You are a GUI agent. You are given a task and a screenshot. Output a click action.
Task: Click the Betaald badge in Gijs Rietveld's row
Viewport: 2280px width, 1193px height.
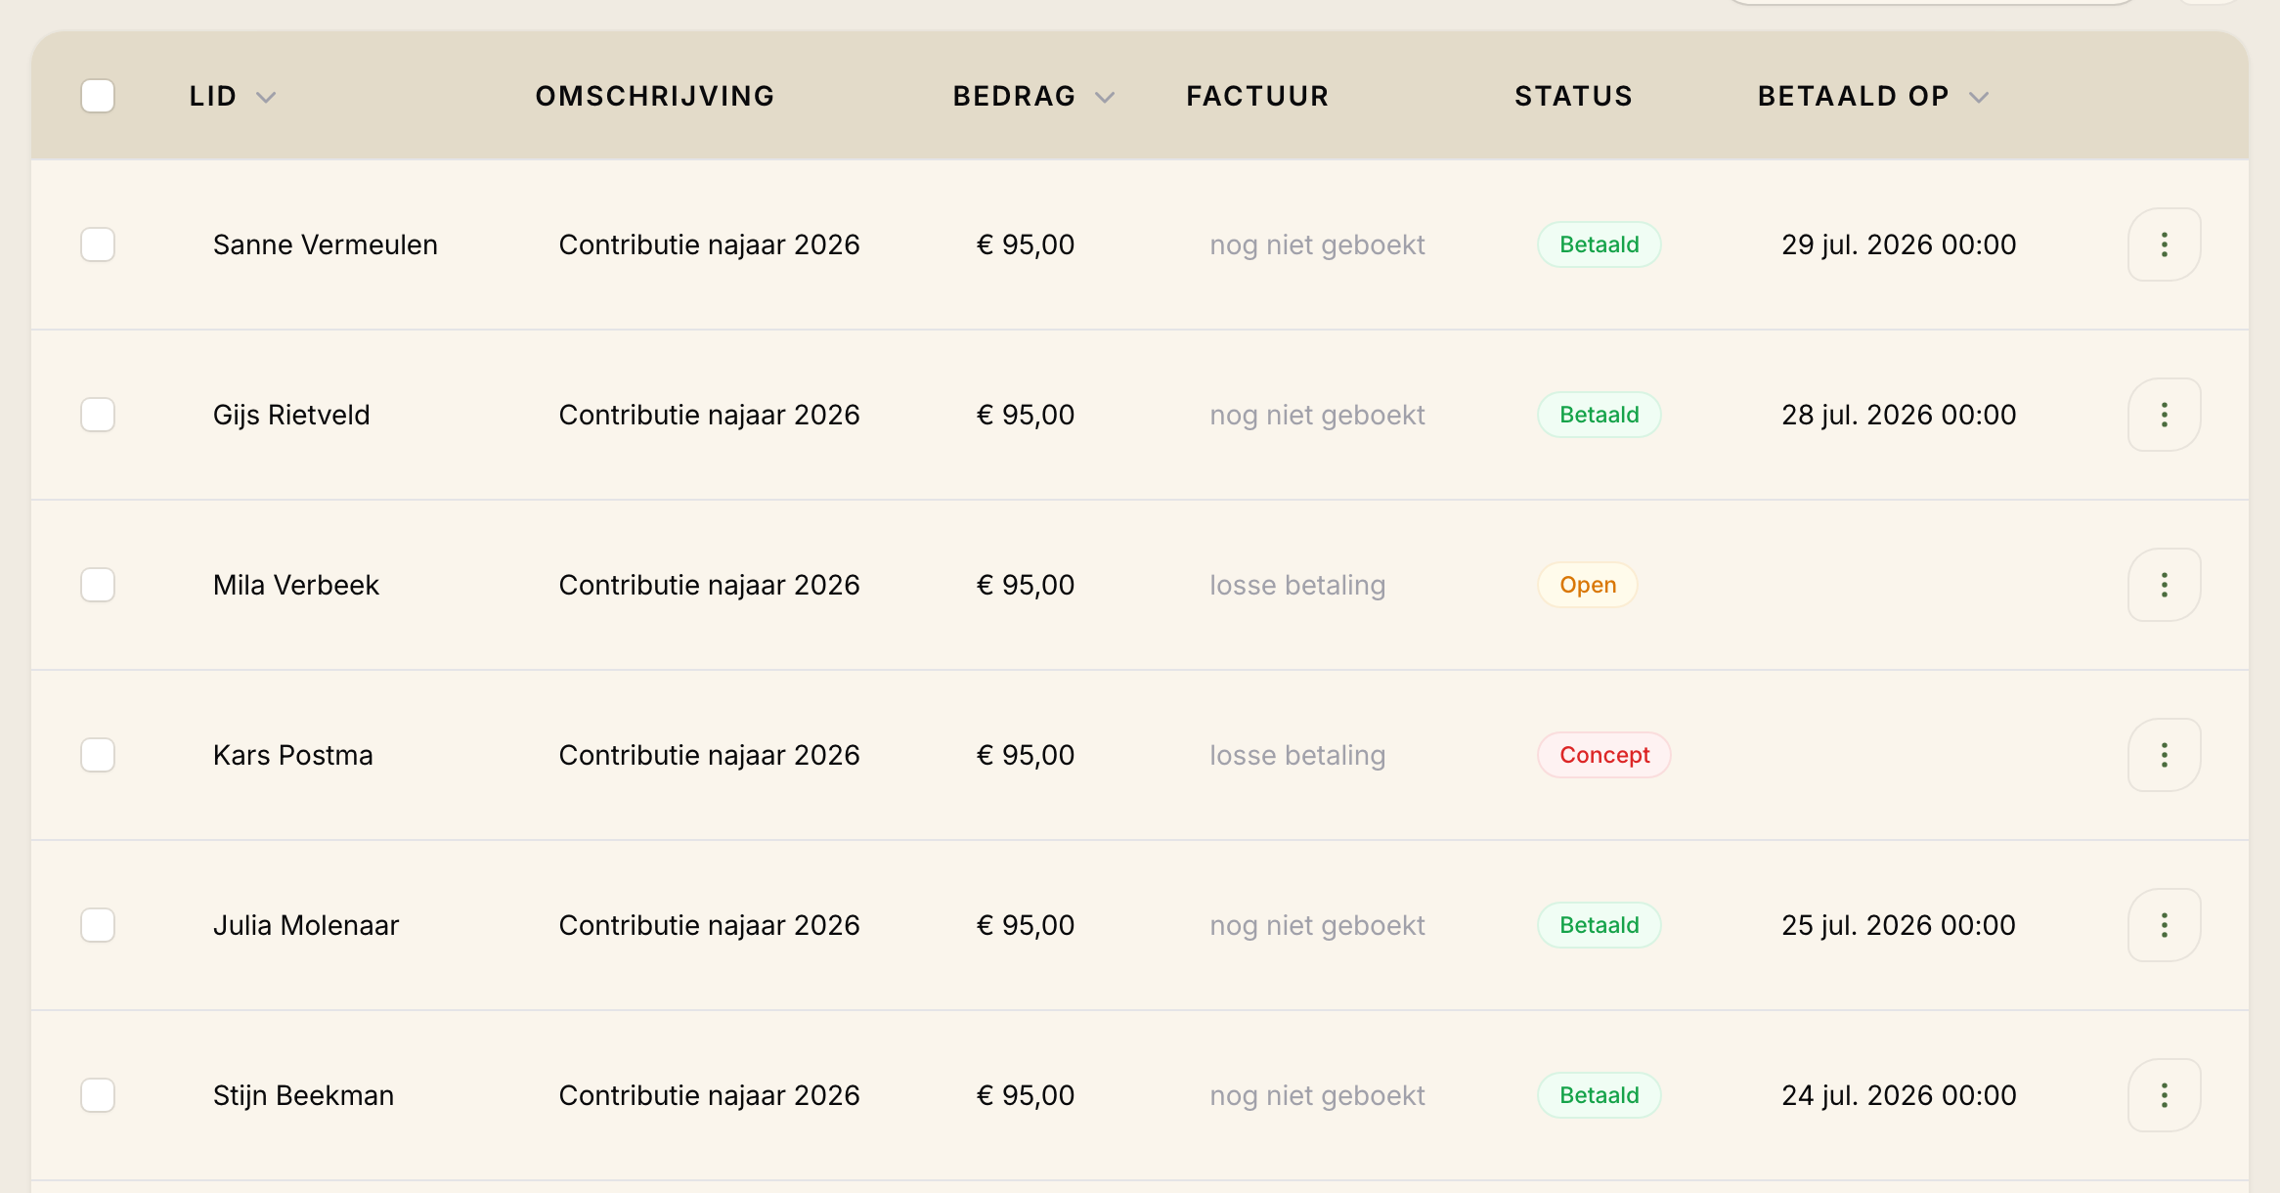(x=1600, y=415)
